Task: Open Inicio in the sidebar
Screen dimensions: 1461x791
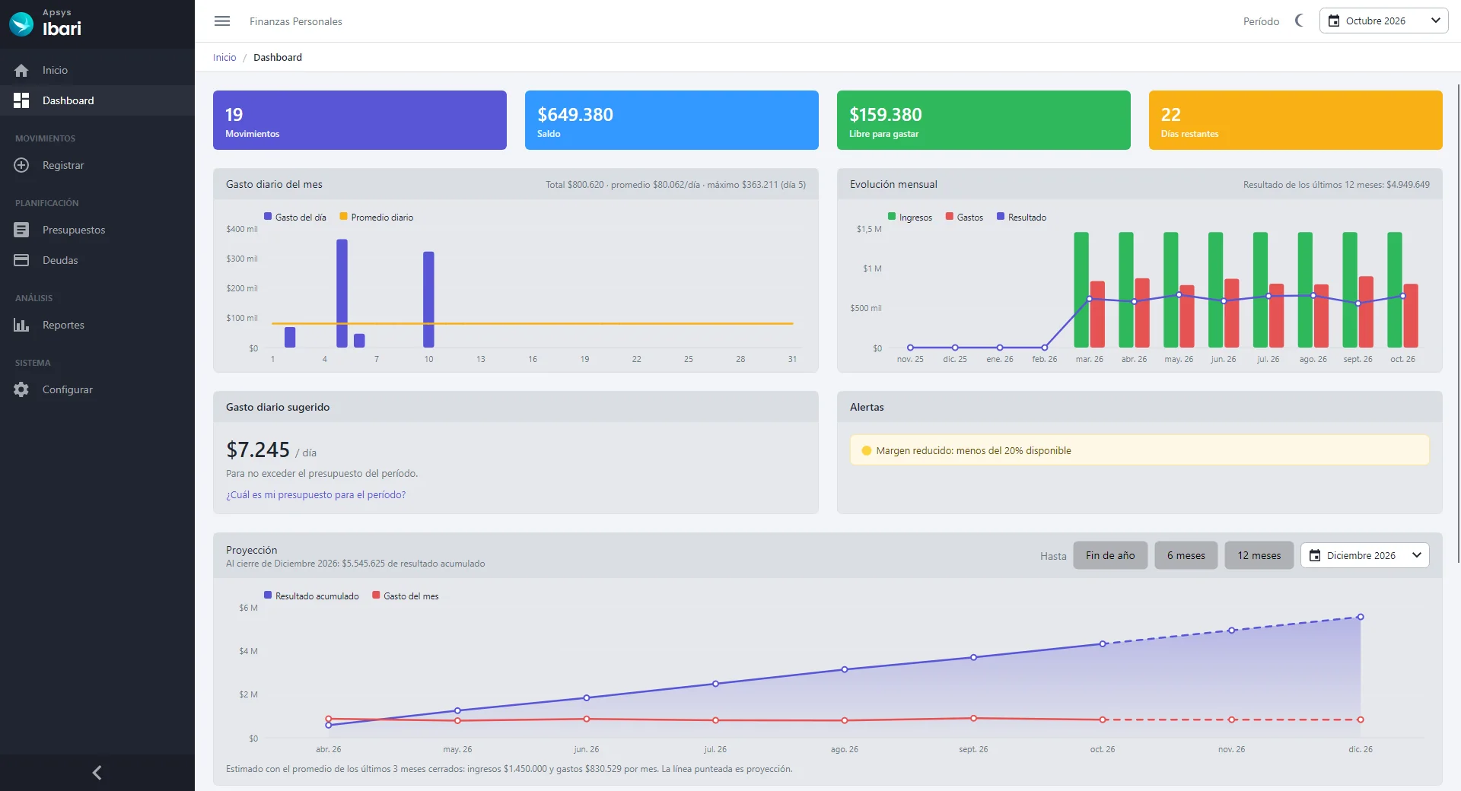Action: coord(97,70)
